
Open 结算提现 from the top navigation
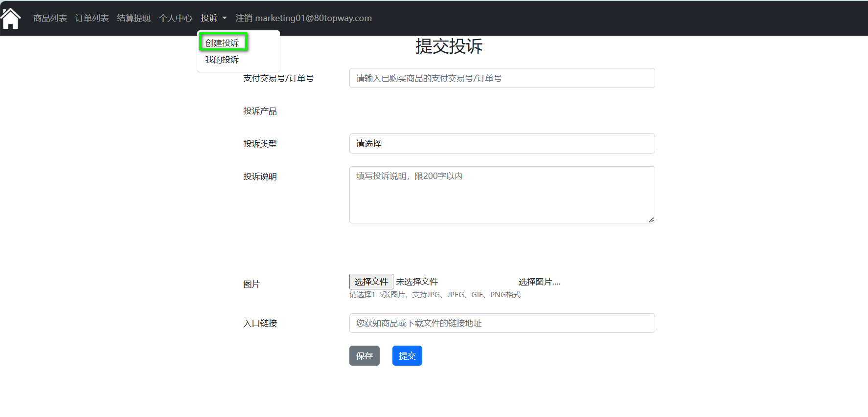(x=134, y=18)
